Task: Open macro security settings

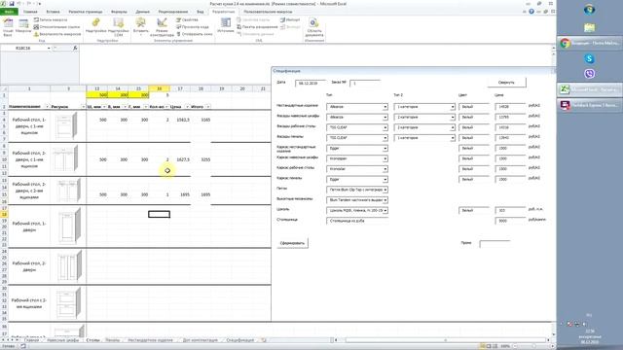Action: (x=57, y=34)
